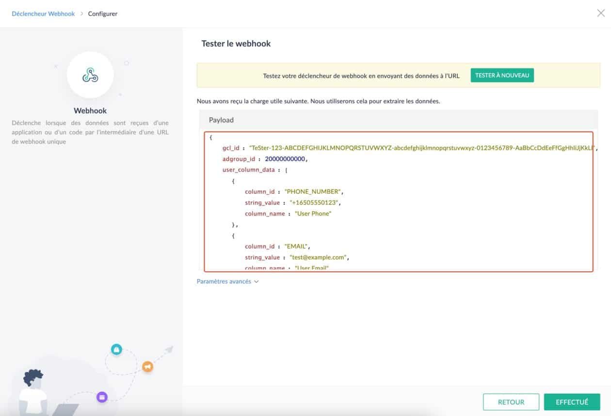This screenshot has width=611, height=416.
Task: Go back to Déclencheur Webhook breadcrumb
Action: [43, 14]
